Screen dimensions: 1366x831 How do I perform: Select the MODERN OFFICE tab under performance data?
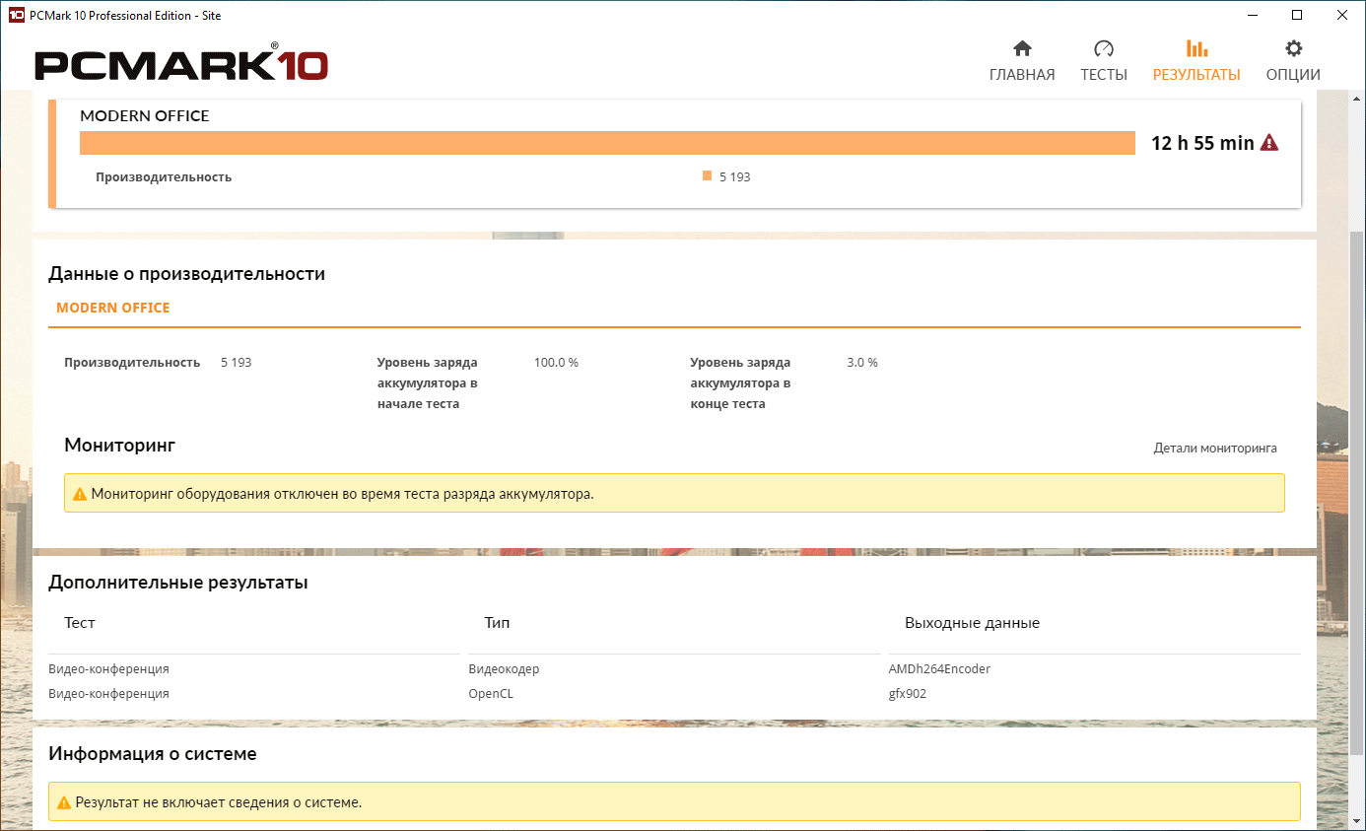point(113,308)
